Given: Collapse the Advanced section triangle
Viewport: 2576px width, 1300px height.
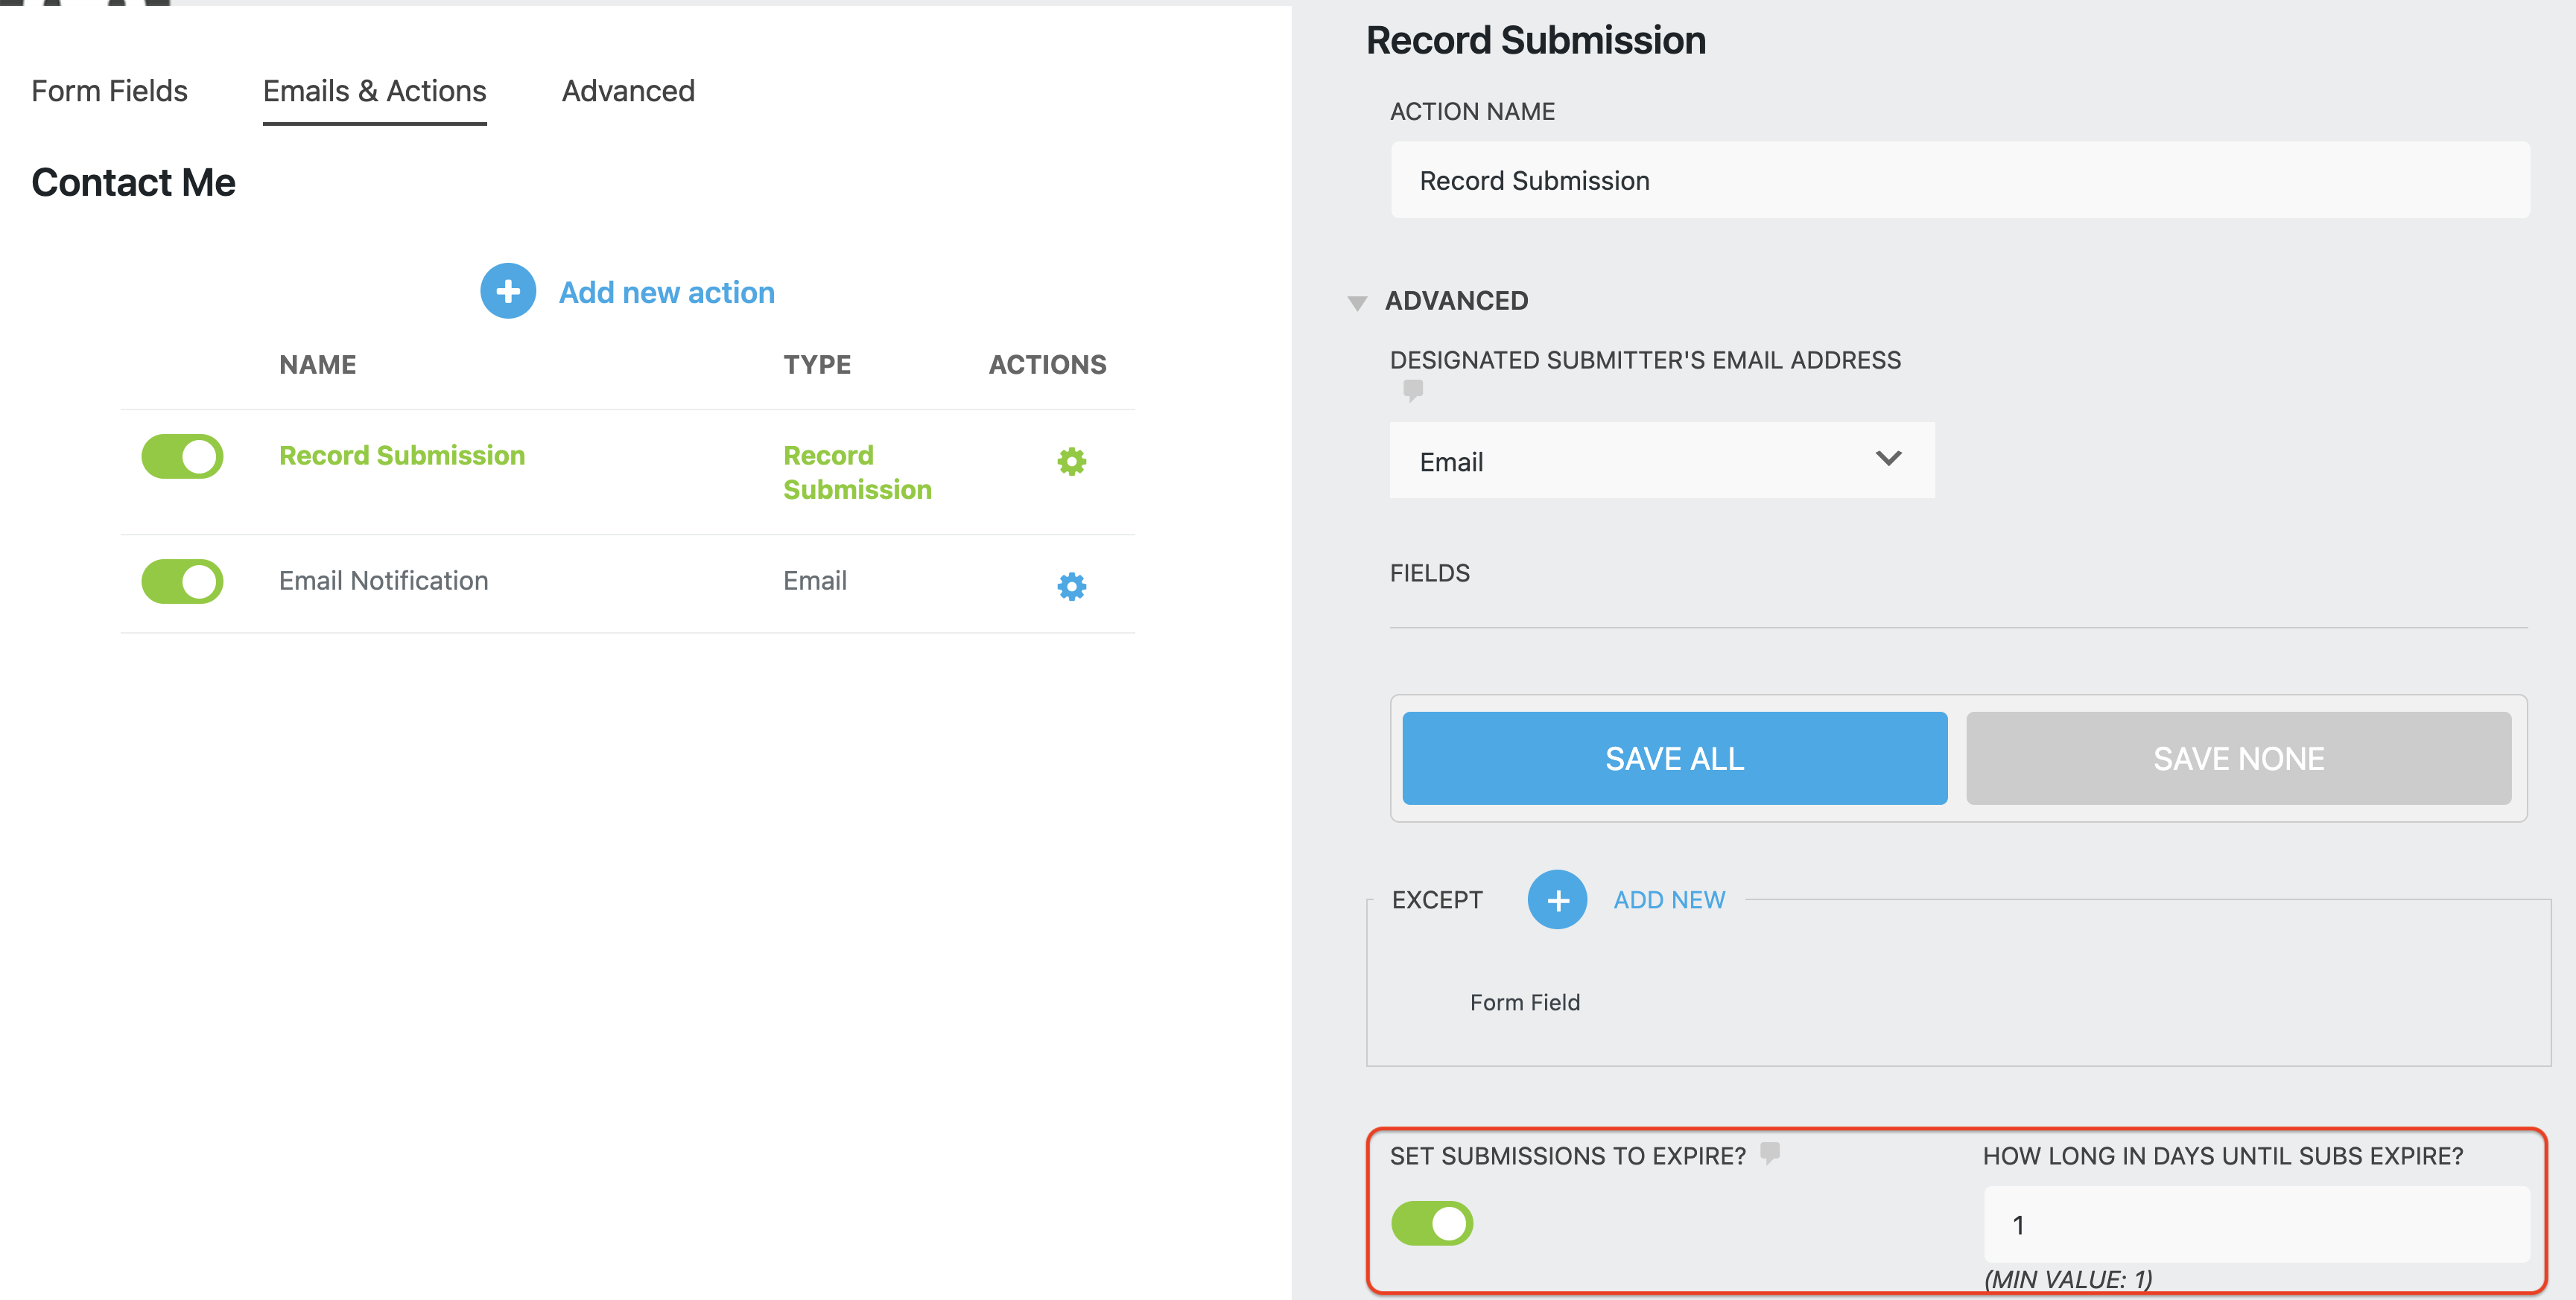Looking at the screenshot, I should [1357, 303].
